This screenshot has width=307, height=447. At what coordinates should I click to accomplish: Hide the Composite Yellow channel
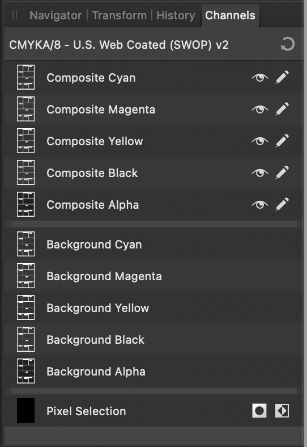[260, 141]
